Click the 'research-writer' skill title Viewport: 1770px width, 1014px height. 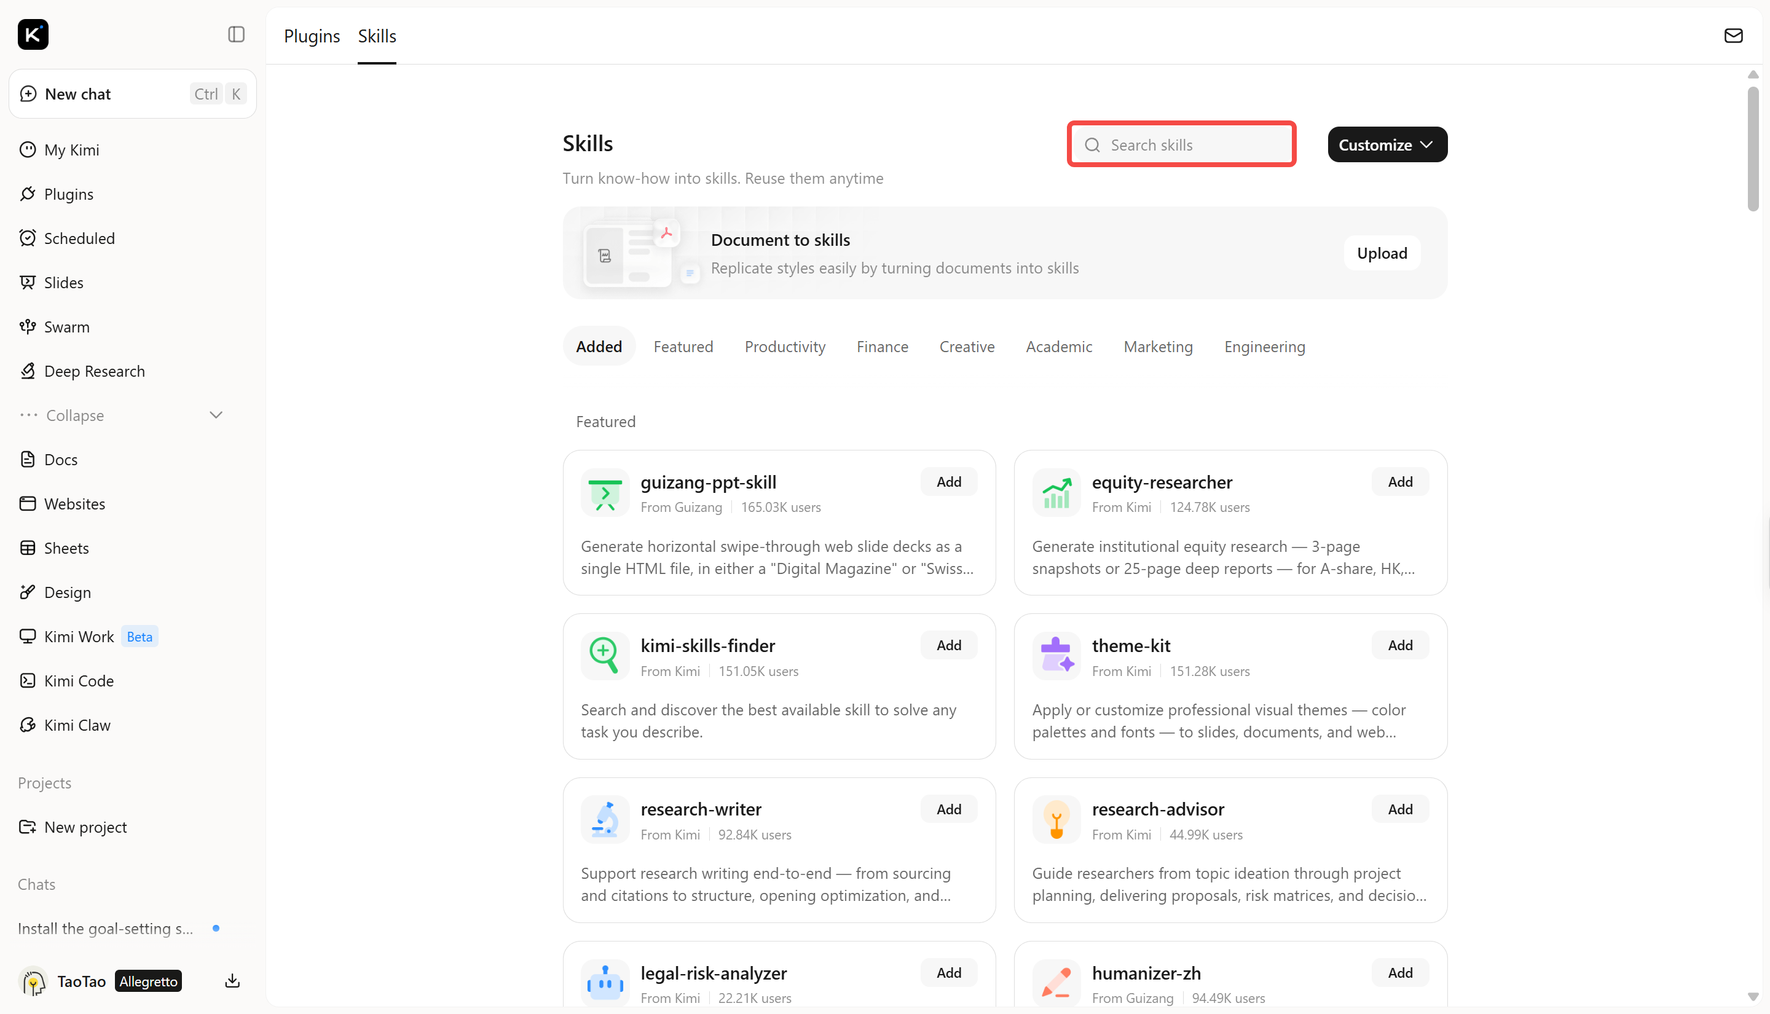pos(701,809)
